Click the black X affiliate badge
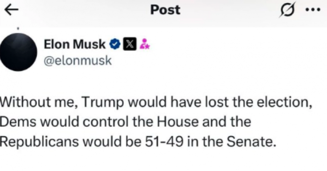This screenshot has height=171, width=327. point(130,44)
